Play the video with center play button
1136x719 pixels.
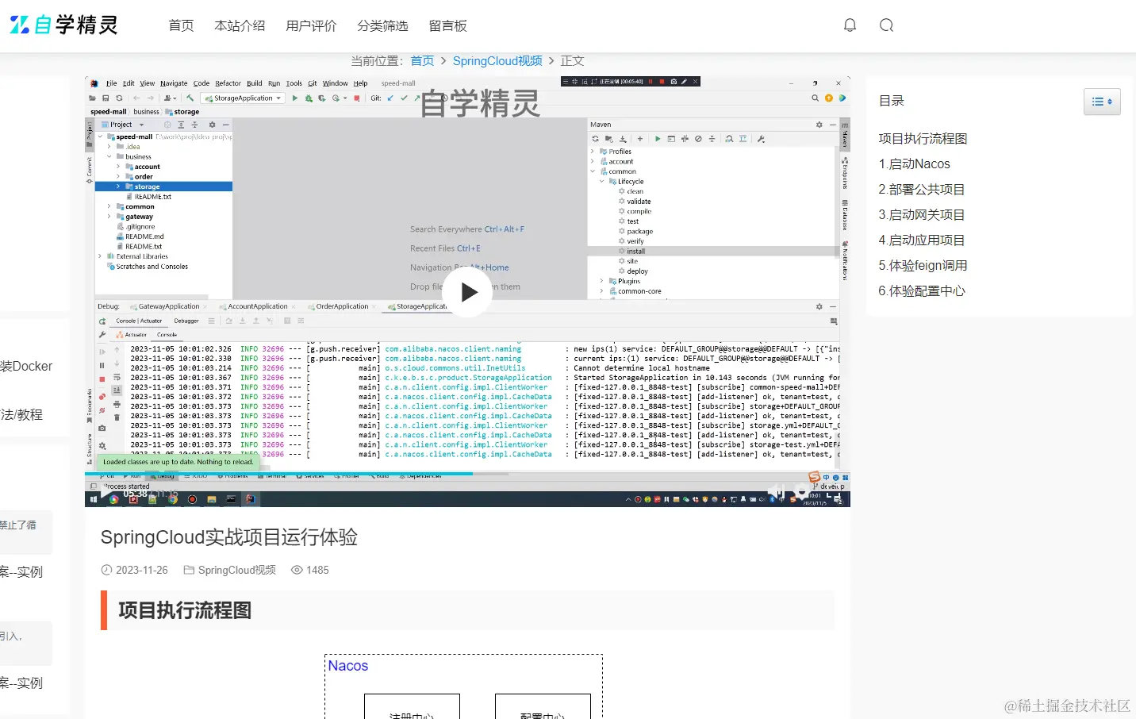pyautogui.click(x=466, y=292)
